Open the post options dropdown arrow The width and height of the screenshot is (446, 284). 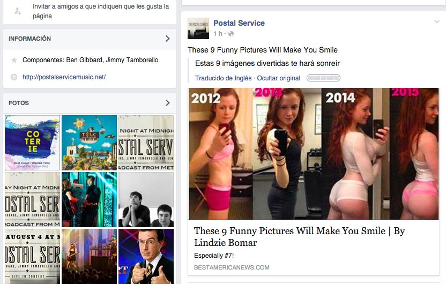(x=437, y=22)
